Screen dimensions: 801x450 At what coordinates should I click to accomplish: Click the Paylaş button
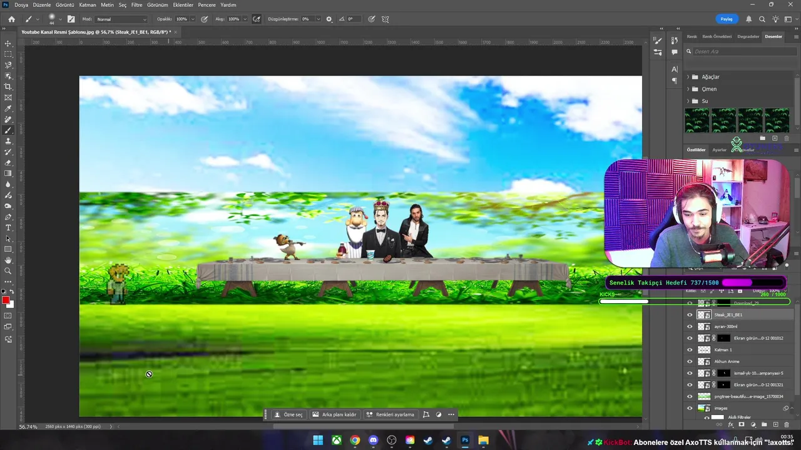(x=726, y=19)
